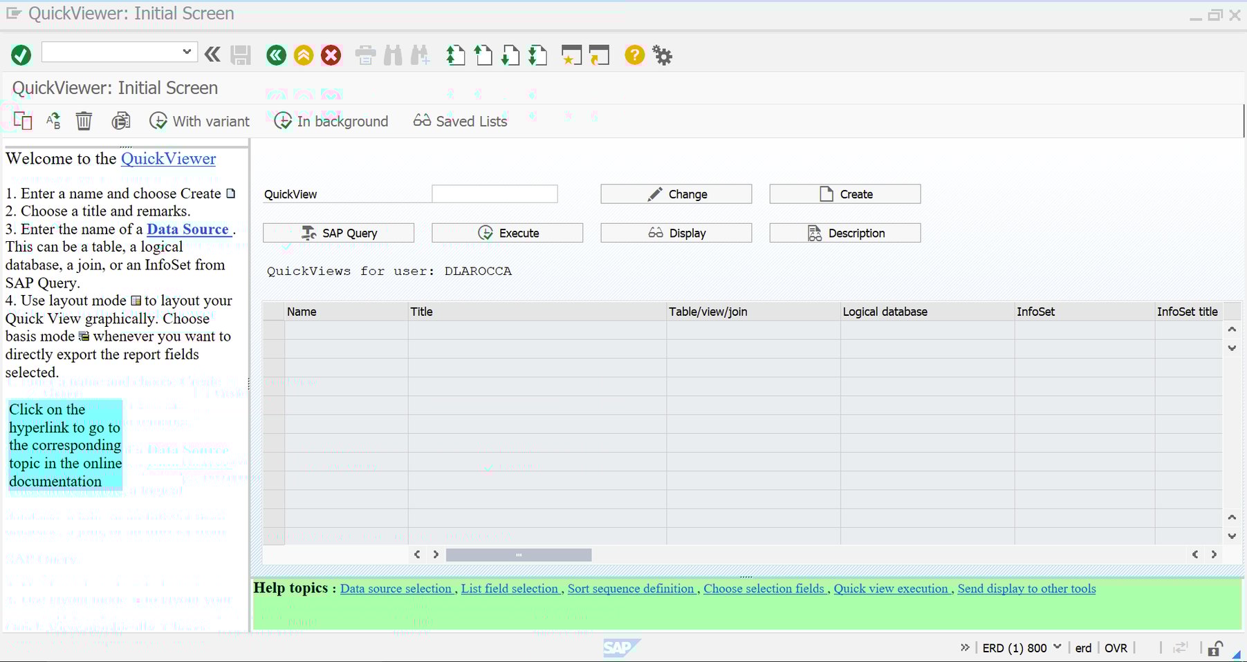Click the yellow Exit icon
This screenshot has height=662, width=1247.
click(304, 55)
